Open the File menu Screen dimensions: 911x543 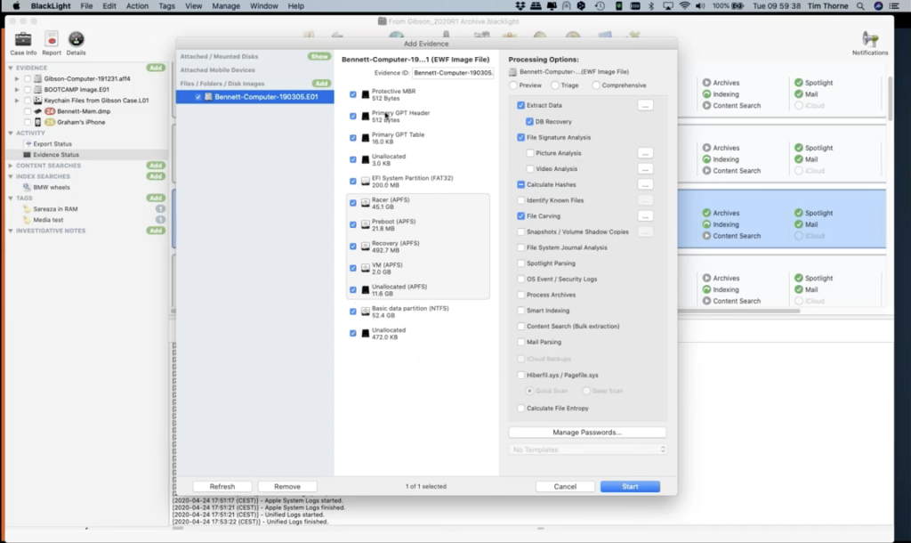(86, 6)
